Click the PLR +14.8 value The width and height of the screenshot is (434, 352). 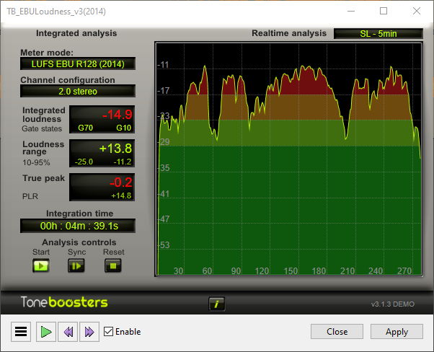pyautogui.click(x=121, y=195)
